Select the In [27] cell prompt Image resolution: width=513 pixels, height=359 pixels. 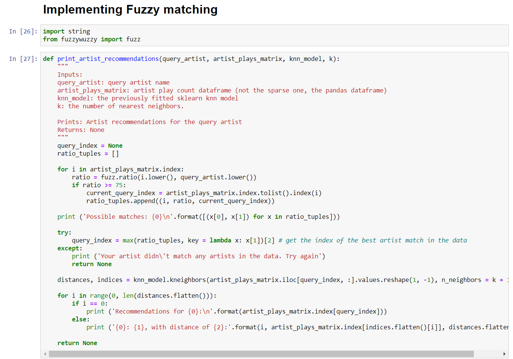tap(23, 59)
